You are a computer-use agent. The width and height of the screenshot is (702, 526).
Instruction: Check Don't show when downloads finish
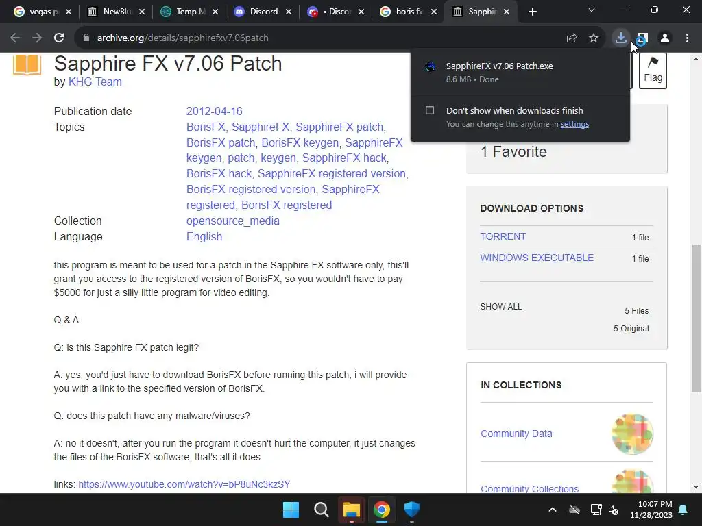click(430, 110)
